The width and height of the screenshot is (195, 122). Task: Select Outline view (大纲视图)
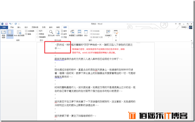coord(30,31)
